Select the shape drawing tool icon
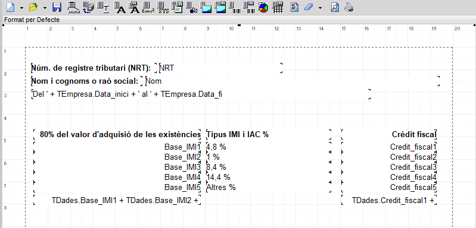The height and width of the screenshot is (228, 476). [x=192, y=7]
